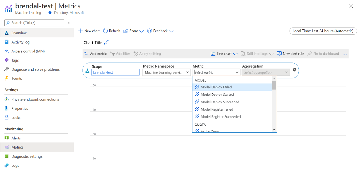Click the Machine Learning workspace icon beside brendal-test
The image size is (357, 170).
(x=8, y=8)
